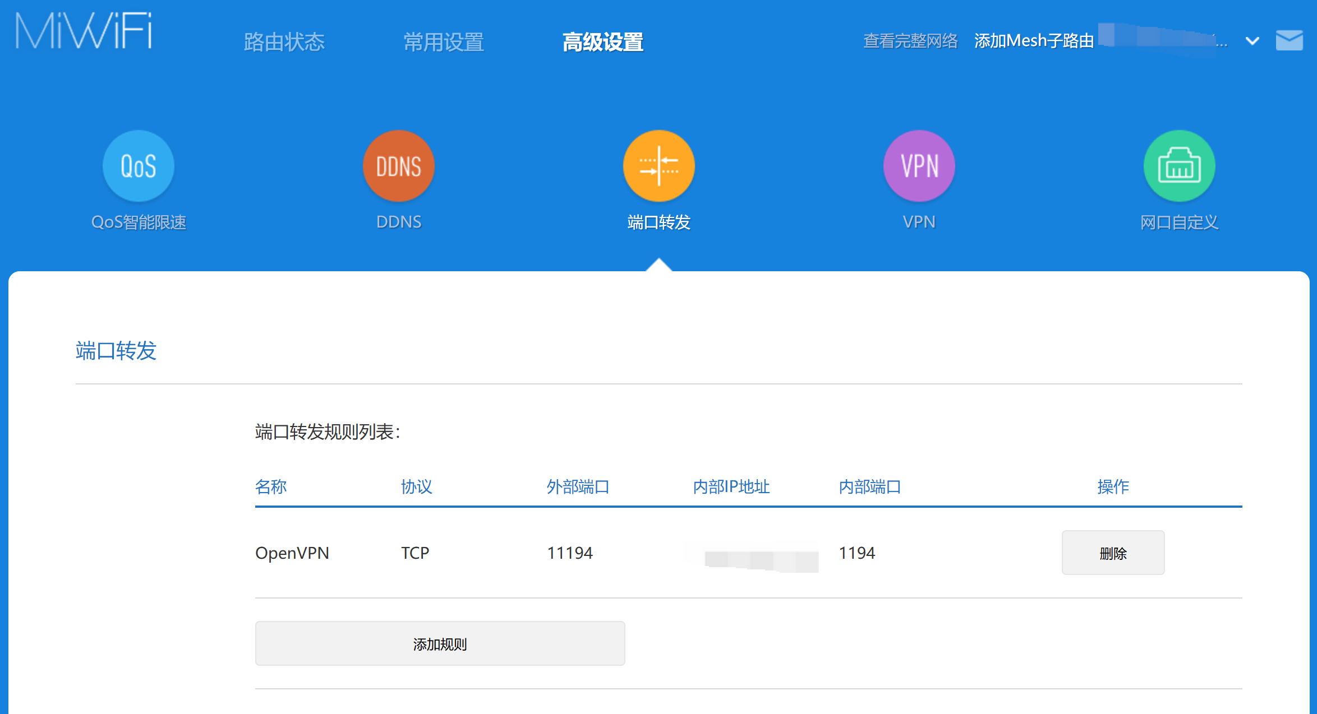Switch to 常用设置 tab
Image resolution: width=1317 pixels, height=714 pixels.
pos(444,41)
